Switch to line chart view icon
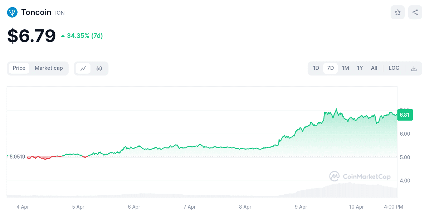This screenshot has height=219, width=429. 83,68
